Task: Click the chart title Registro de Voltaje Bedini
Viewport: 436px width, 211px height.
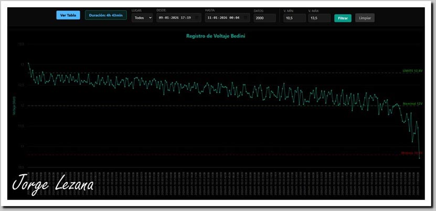Action: (x=216, y=36)
